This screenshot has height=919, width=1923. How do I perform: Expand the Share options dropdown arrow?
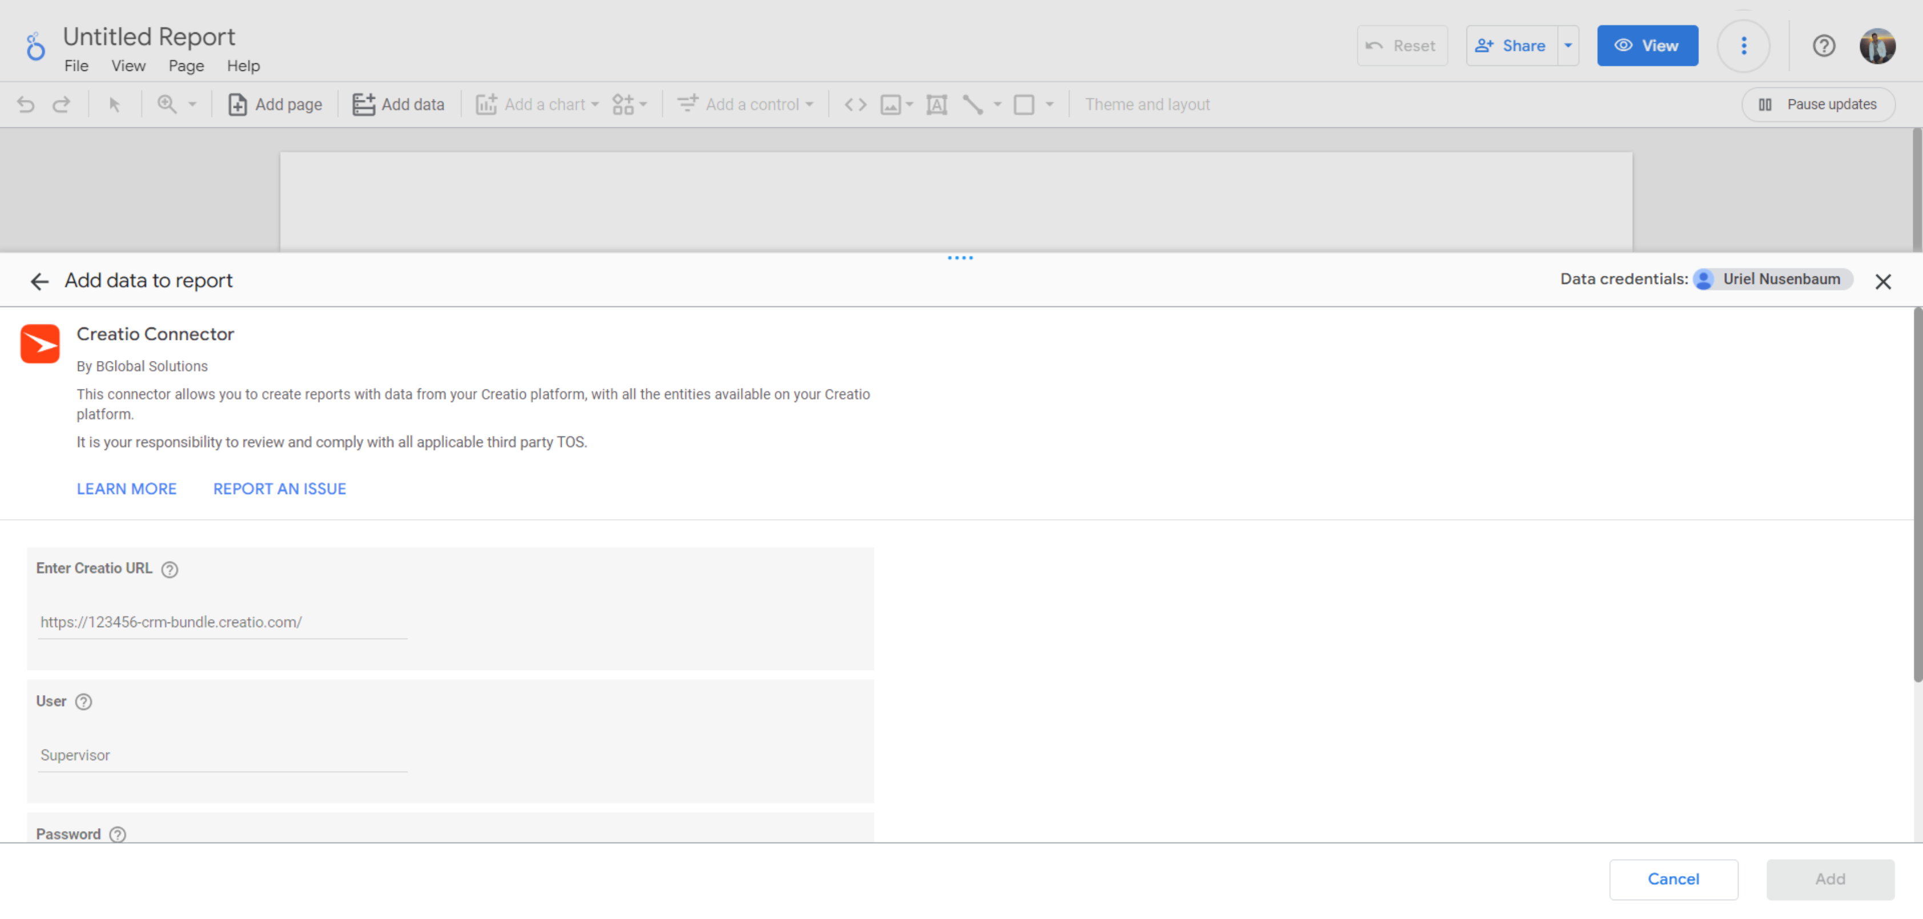coord(1568,46)
